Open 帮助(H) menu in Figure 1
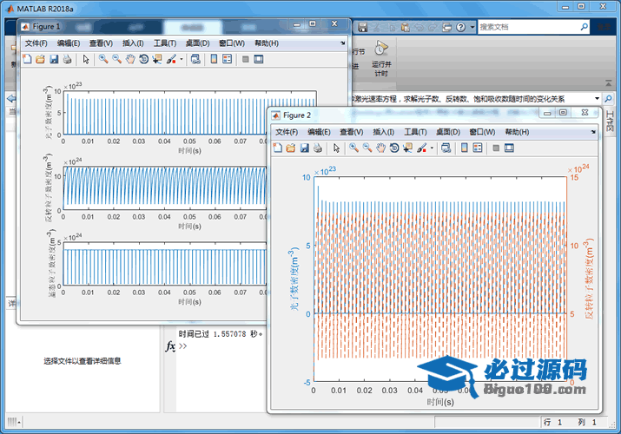 coord(267,43)
